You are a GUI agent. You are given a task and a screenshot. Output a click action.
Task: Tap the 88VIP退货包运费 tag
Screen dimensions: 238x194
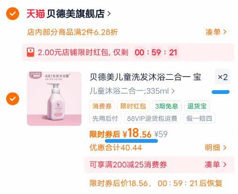152,118
